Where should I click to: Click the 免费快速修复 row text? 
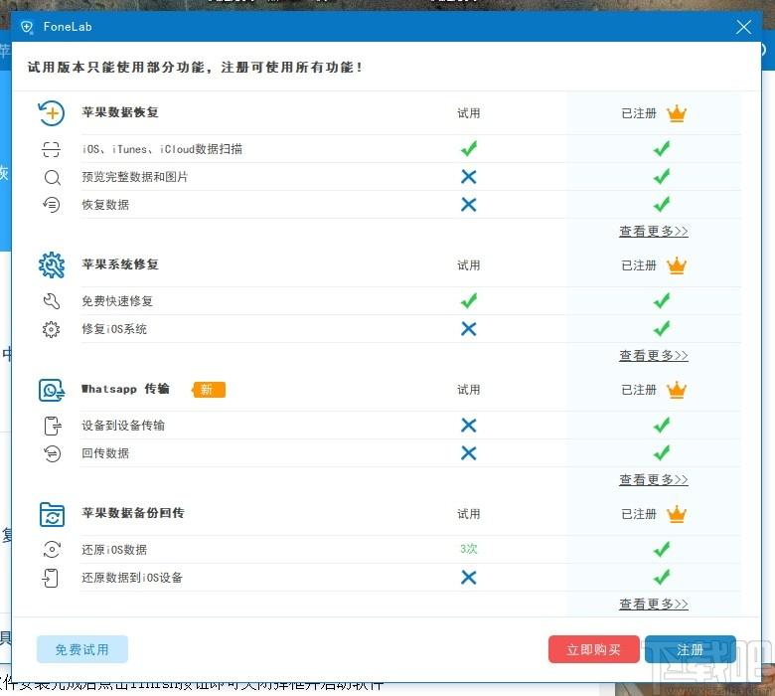(117, 300)
